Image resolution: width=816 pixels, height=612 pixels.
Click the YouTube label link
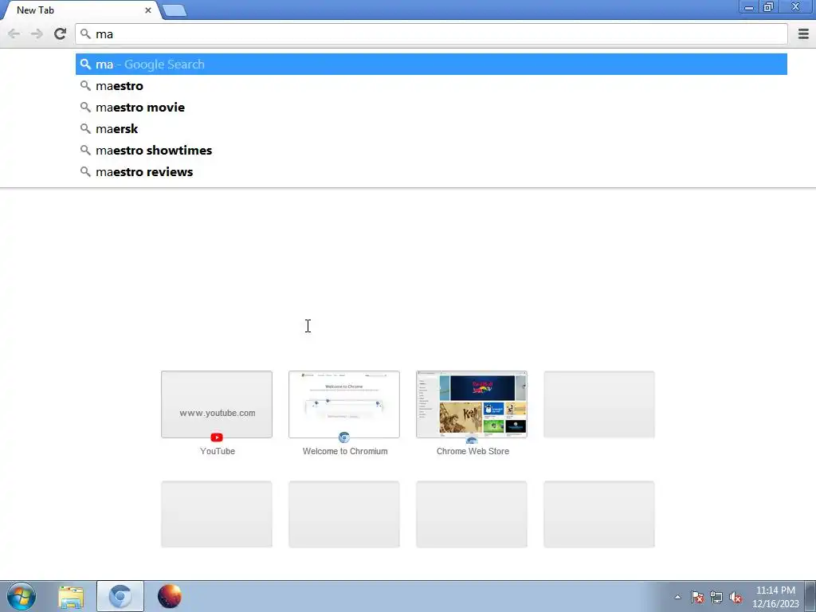tap(218, 451)
